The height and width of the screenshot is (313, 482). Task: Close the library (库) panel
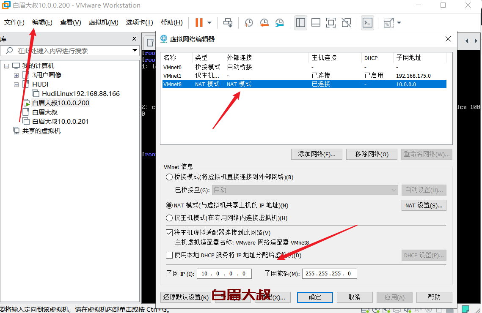point(134,39)
